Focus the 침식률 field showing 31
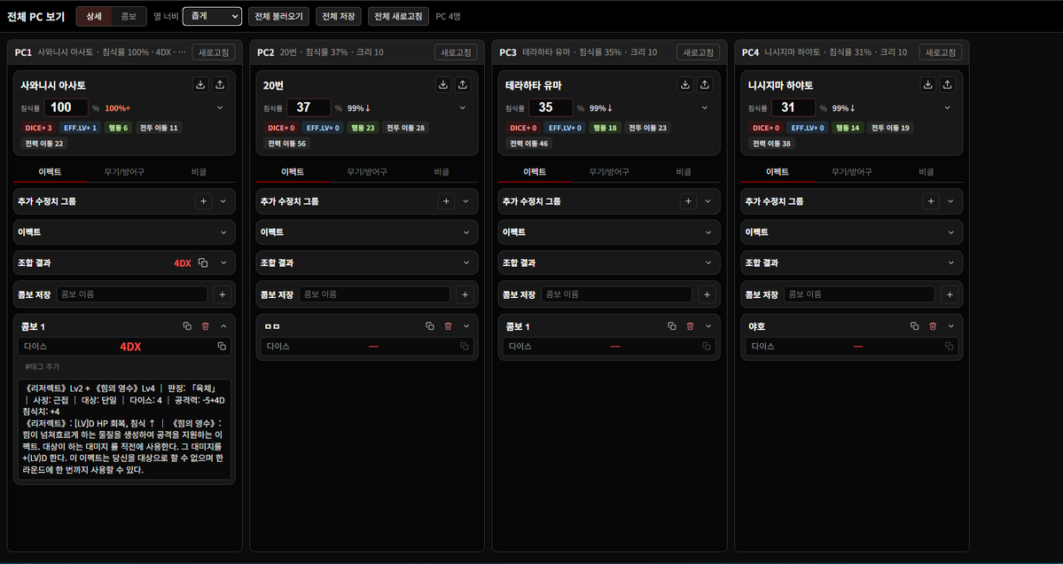This screenshot has height=564, width=1063. 793,108
